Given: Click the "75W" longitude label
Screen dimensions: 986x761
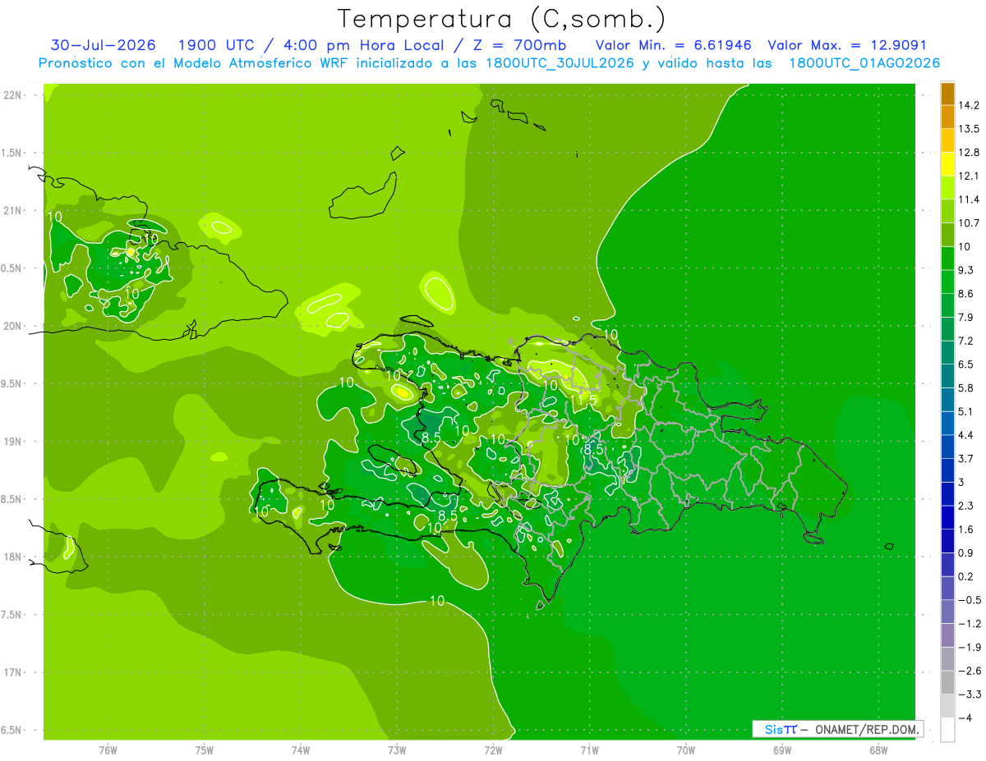Looking at the screenshot, I should [205, 750].
